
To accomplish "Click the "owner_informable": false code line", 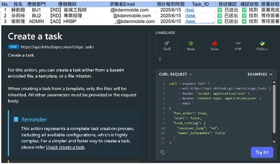I will point(201,133).
